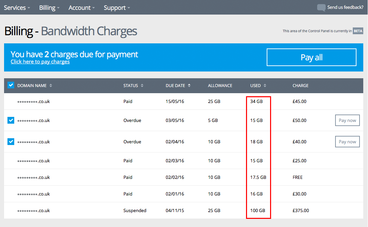Click the £45.00 charge amount

click(x=300, y=101)
